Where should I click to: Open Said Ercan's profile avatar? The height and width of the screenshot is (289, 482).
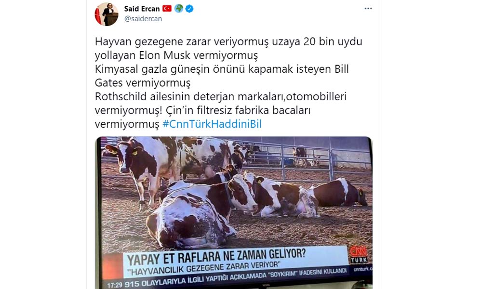coord(107,14)
